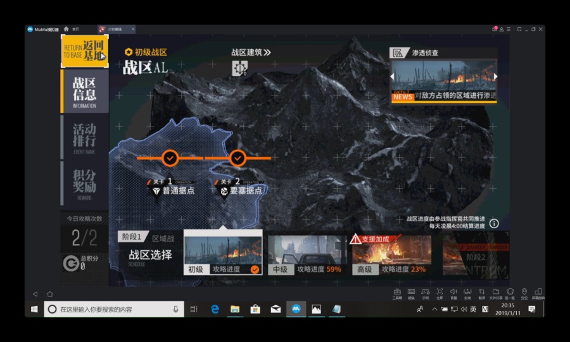This screenshot has height=342, width=570.
Task: Open Windows Task View
Action: 194,309
